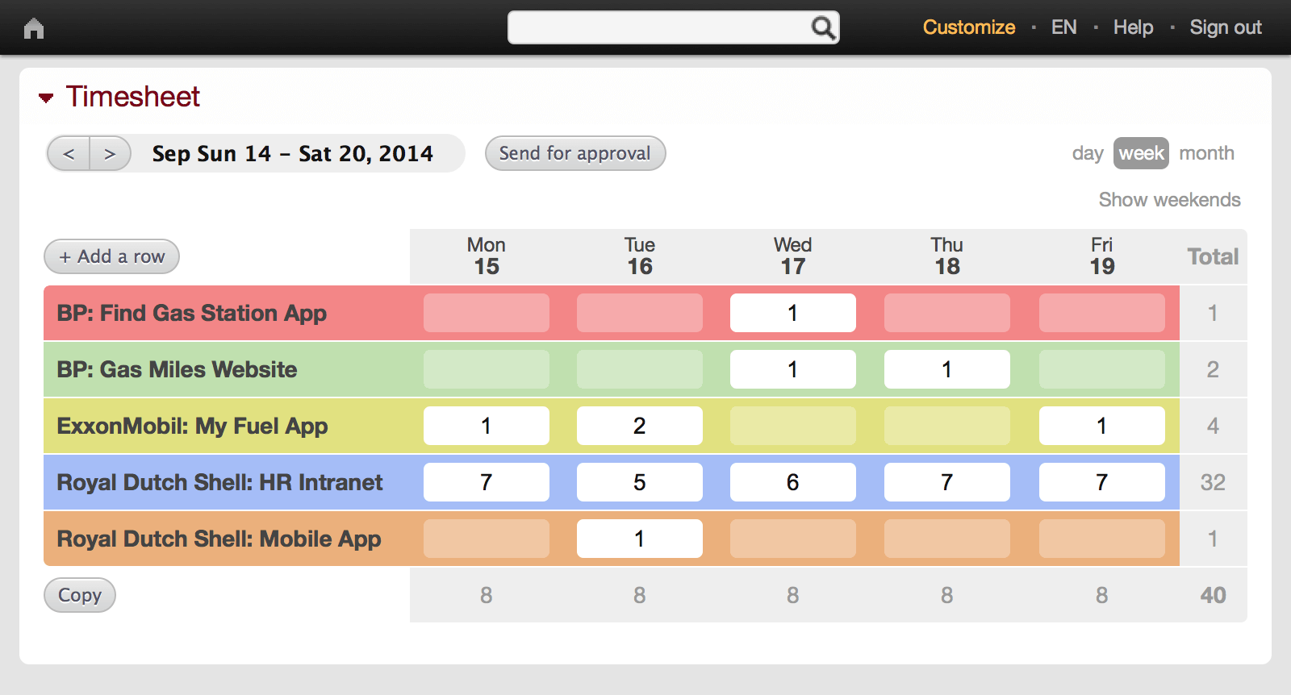Switch to month view
1291x695 pixels.
(1206, 153)
